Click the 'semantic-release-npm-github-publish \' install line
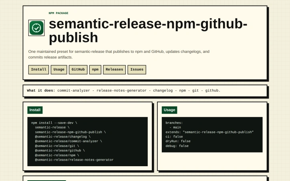 [x=70, y=132]
